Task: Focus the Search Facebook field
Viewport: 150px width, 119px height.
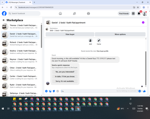Action: pyautogui.click(x=24, y=14)
